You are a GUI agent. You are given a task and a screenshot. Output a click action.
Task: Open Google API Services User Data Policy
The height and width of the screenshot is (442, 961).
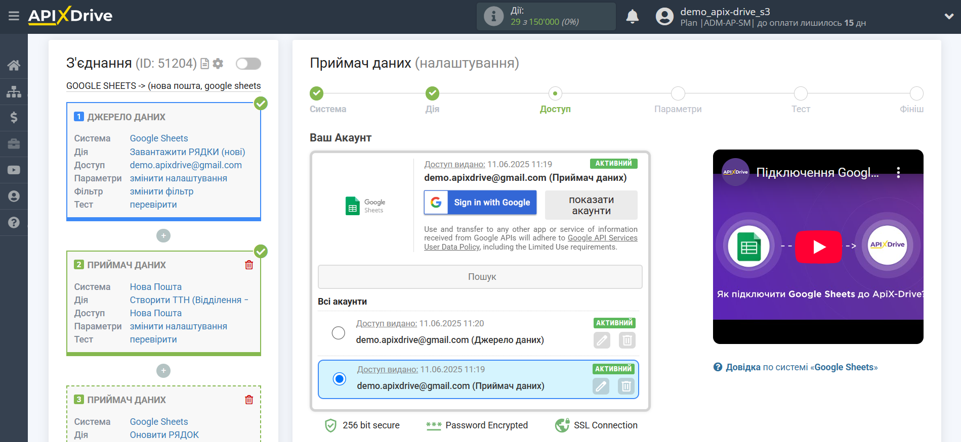point(602,238)
